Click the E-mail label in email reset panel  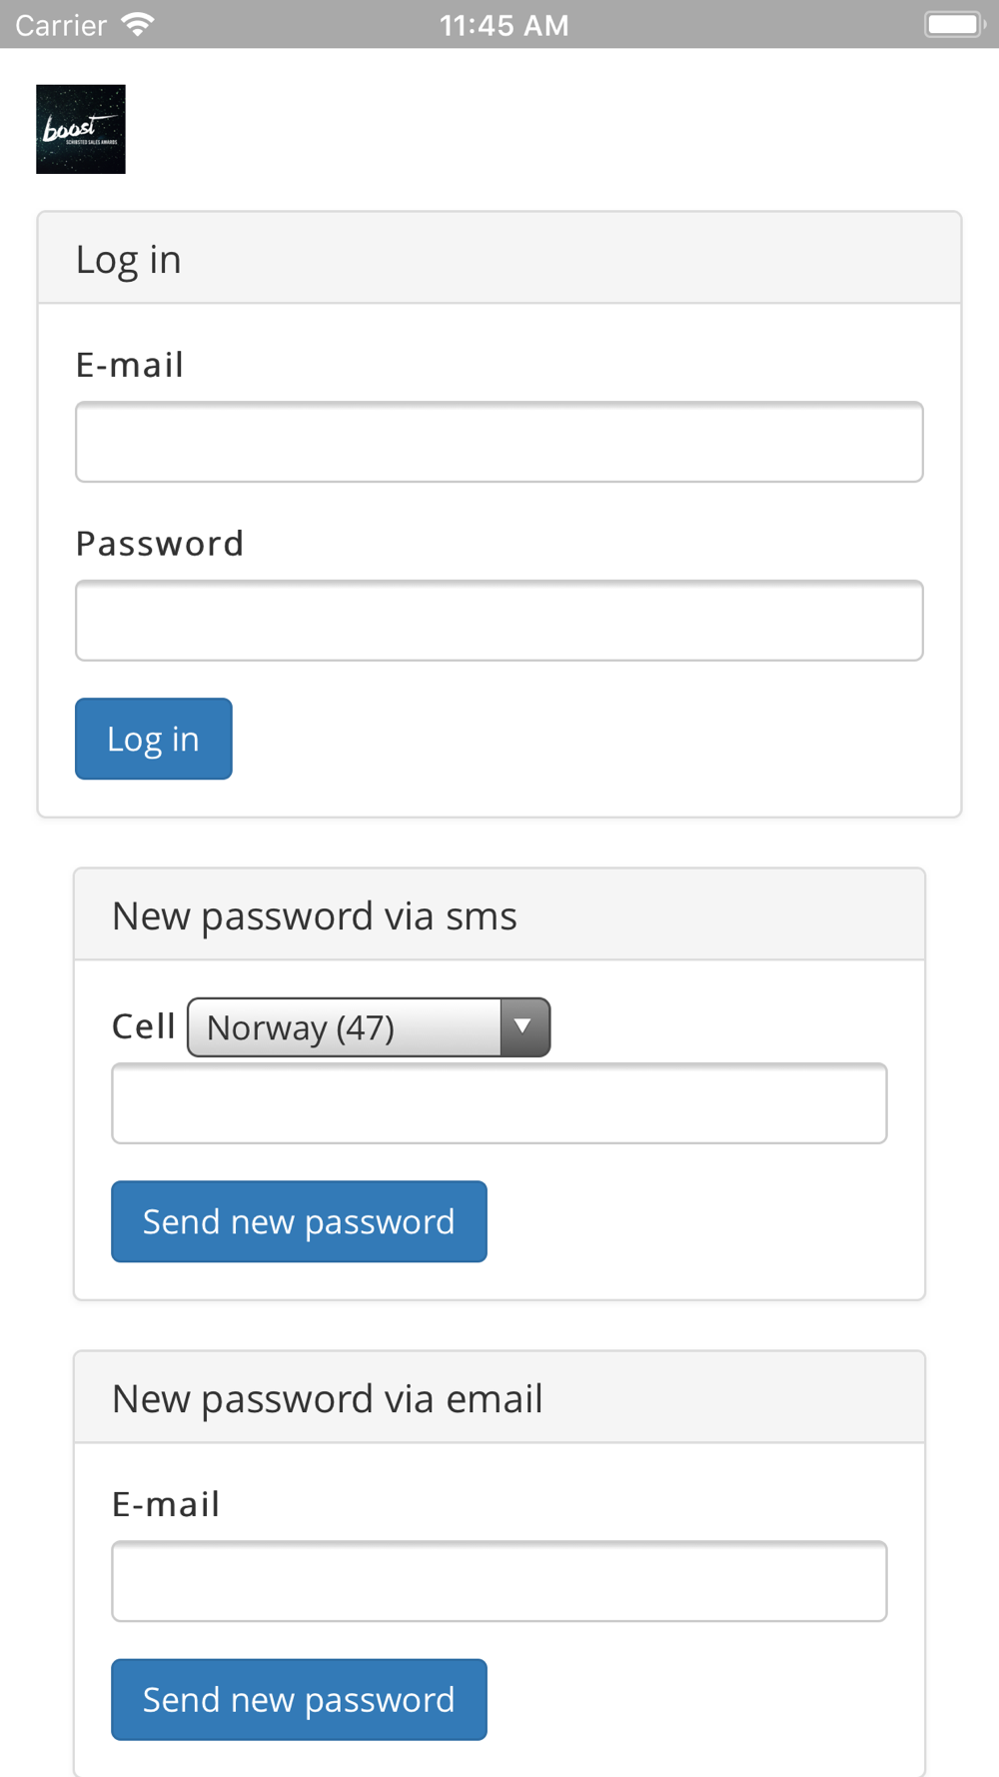click(x=166, y=1504)
